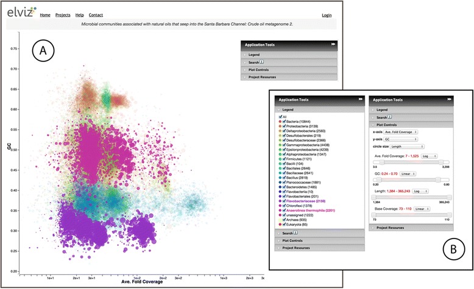This screenshot has height=289, width=474.
Task: Collapse Application Tools panel beside the scatter plot
Action: click(x=333, y=45)
